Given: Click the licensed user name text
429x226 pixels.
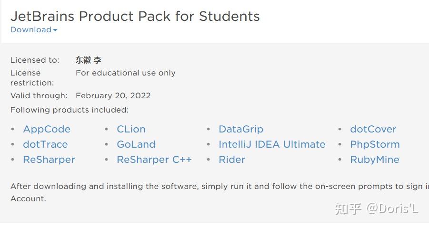Looking at the screenshot, I should point(89,60).
